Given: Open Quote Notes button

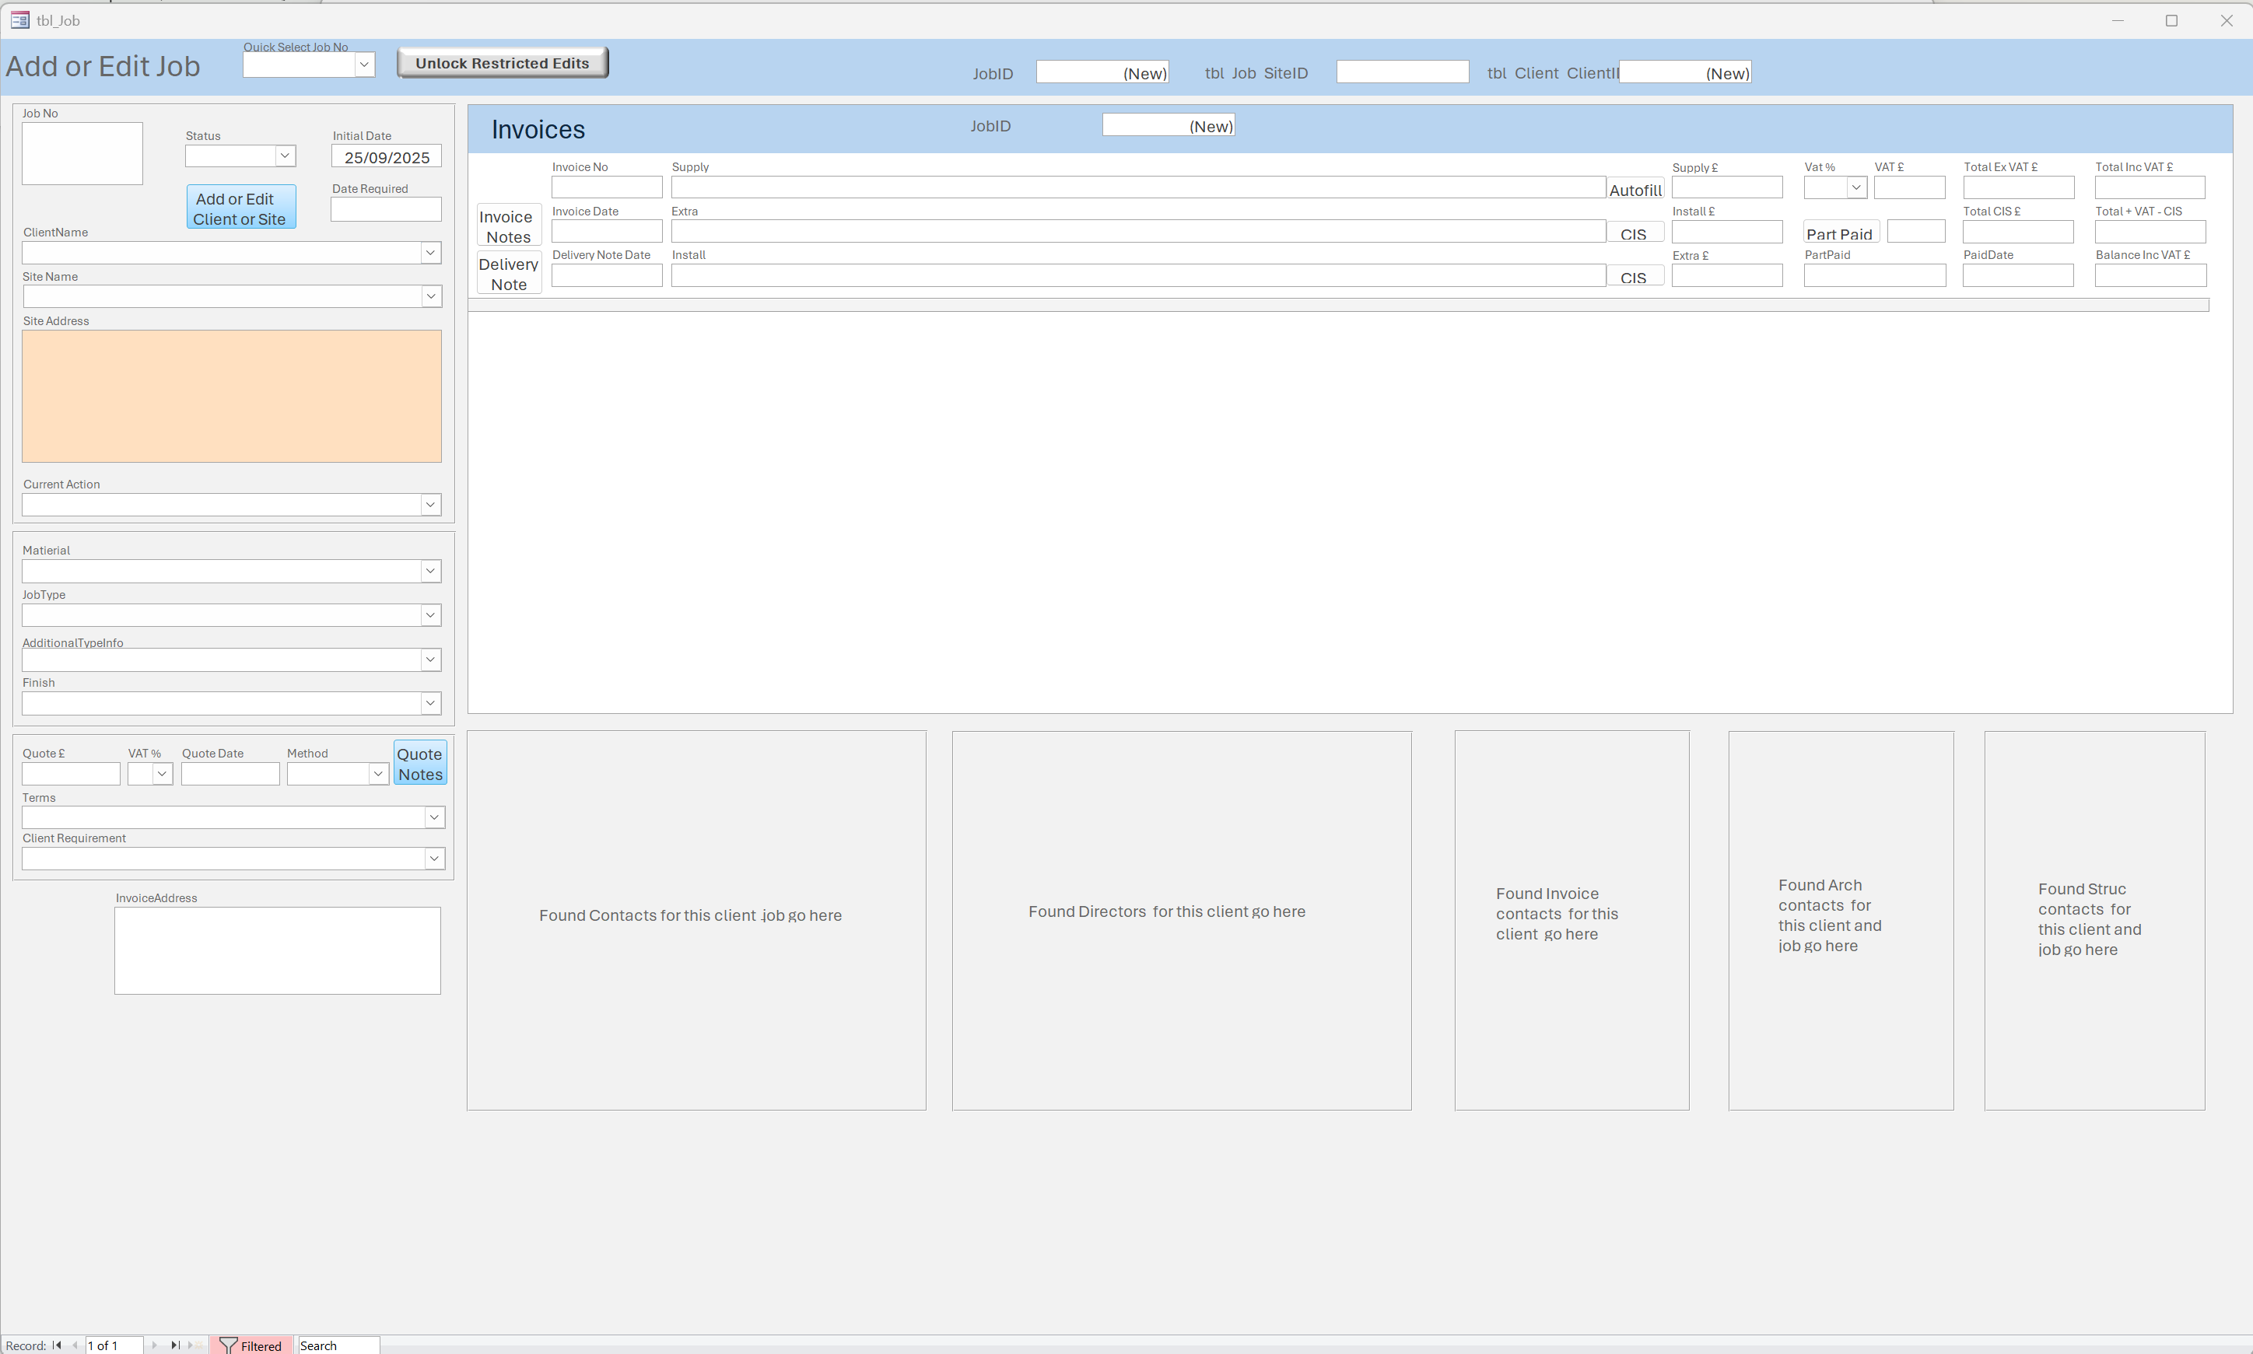Looking at the screenshot, I should coord(420,764).
